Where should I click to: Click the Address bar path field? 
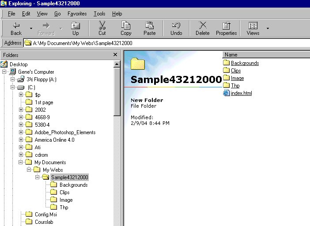pyautogui.click(x=167, y=43)
